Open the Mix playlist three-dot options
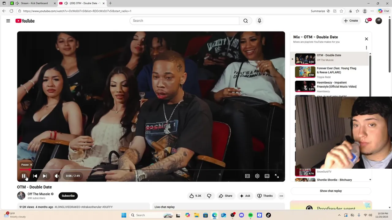The width and height of the screenshot is (392, 220). pyautogui.click(x=366, y=48)
